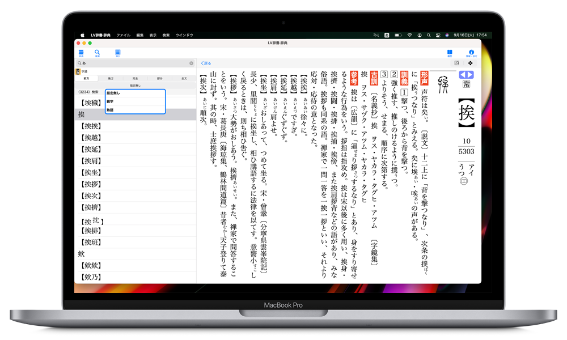Click the blue previous/next entry arrows
This screenshot has height=340, width=567.
point(466,75)
